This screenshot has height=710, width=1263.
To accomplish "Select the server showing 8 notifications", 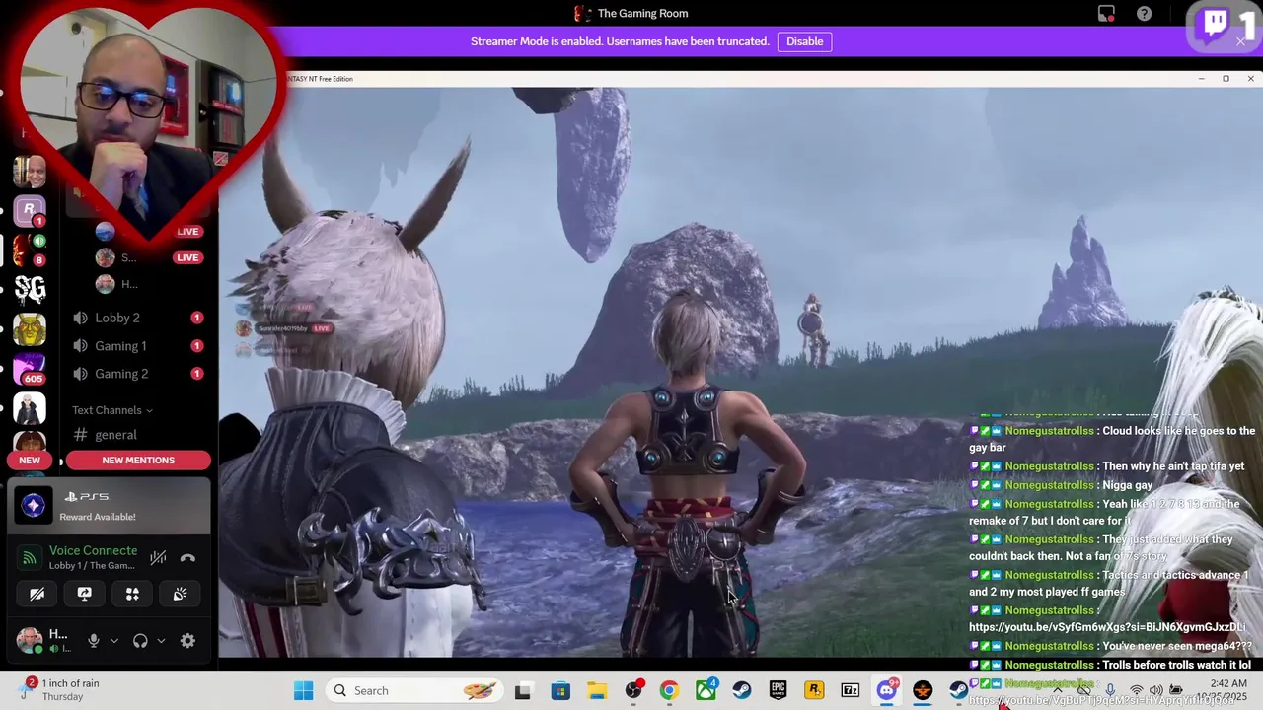I will (x=29, y=249).
